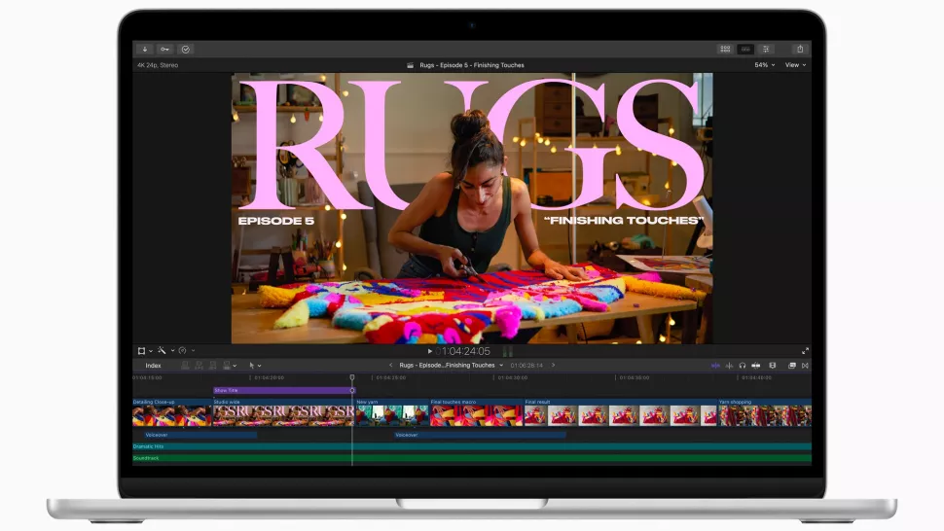The image size is (944, 531).
Task: Click the Import Media arrow icon
Action: point(145,49)
